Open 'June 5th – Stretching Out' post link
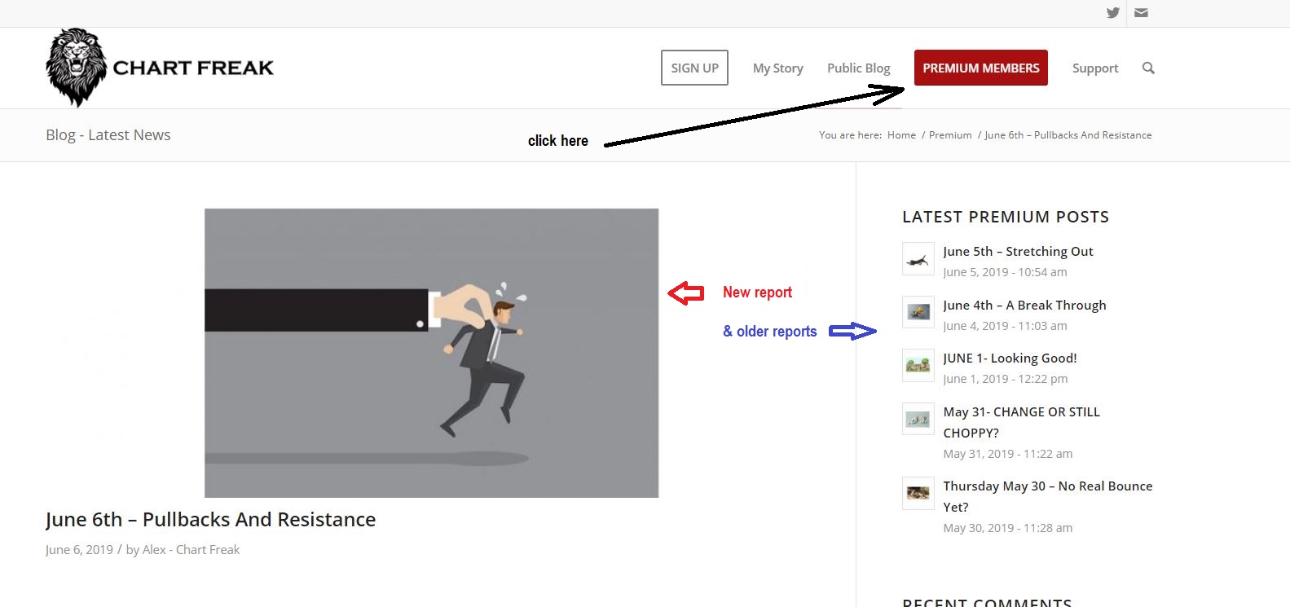The height and width of the screenshot is (607, 1290). (x=1018, y=252)
